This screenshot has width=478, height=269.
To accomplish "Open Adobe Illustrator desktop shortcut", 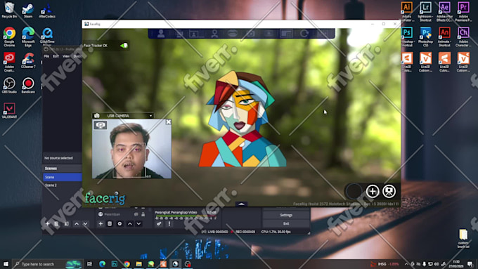I will [x=407, y=11].
